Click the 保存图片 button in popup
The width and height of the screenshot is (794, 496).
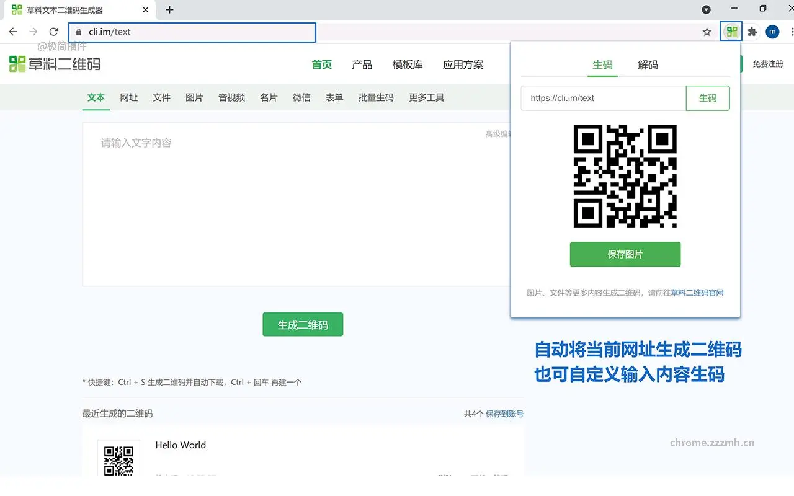coord(625,254)
